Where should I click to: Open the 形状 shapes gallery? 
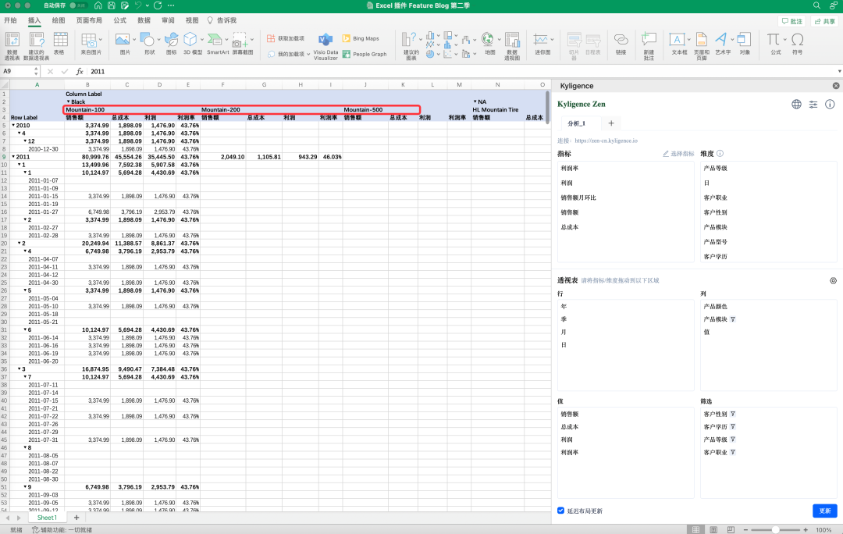[149, 44]
